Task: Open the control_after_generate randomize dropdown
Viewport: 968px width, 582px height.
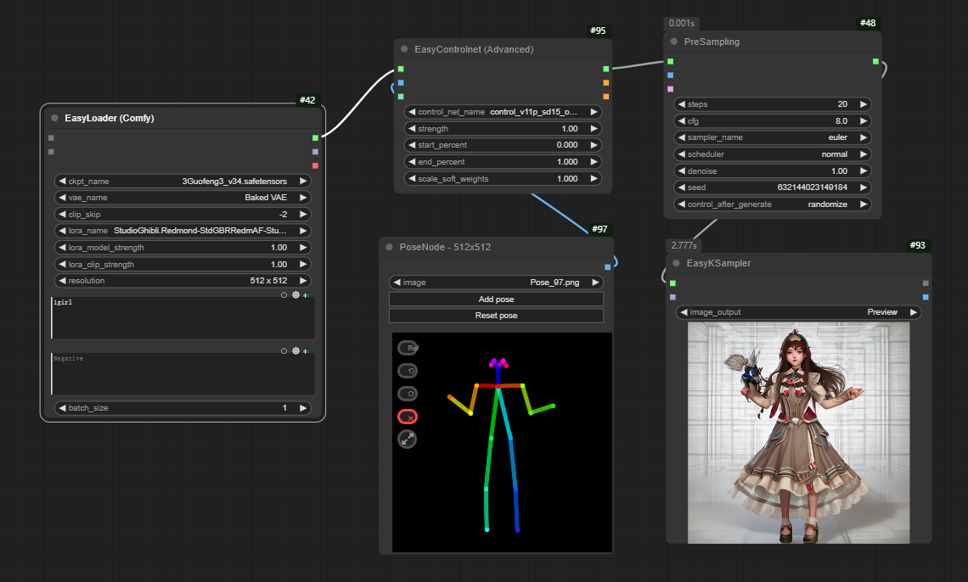Action: point(773,204)
